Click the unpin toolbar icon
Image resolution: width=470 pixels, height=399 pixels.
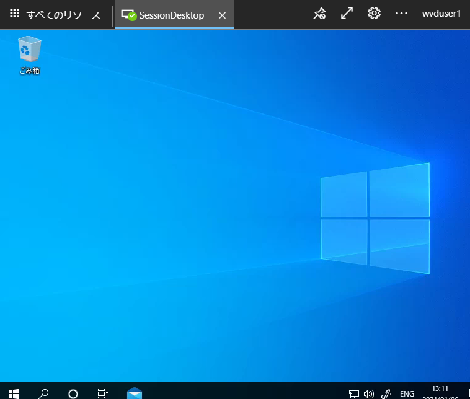pos(319,14)
